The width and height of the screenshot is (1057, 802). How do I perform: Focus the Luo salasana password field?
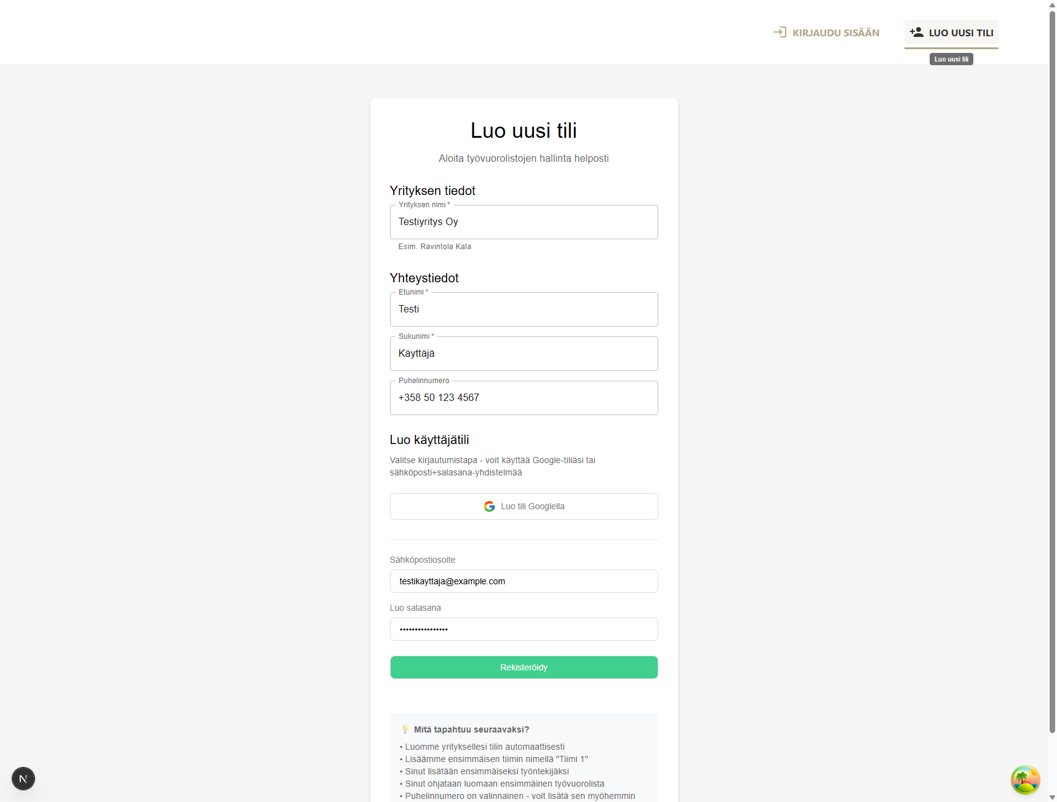click(x=524, y=629)
